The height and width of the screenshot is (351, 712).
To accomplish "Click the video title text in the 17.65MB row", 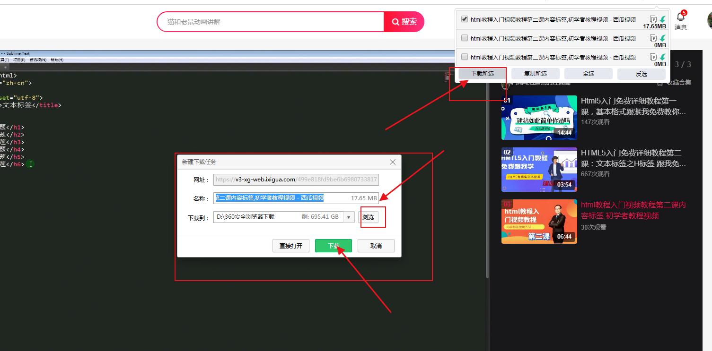I will (x=553, y=19).
